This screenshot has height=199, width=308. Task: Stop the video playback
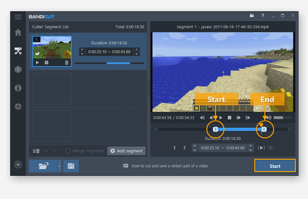pyautogui.click(x=229, y=118)
